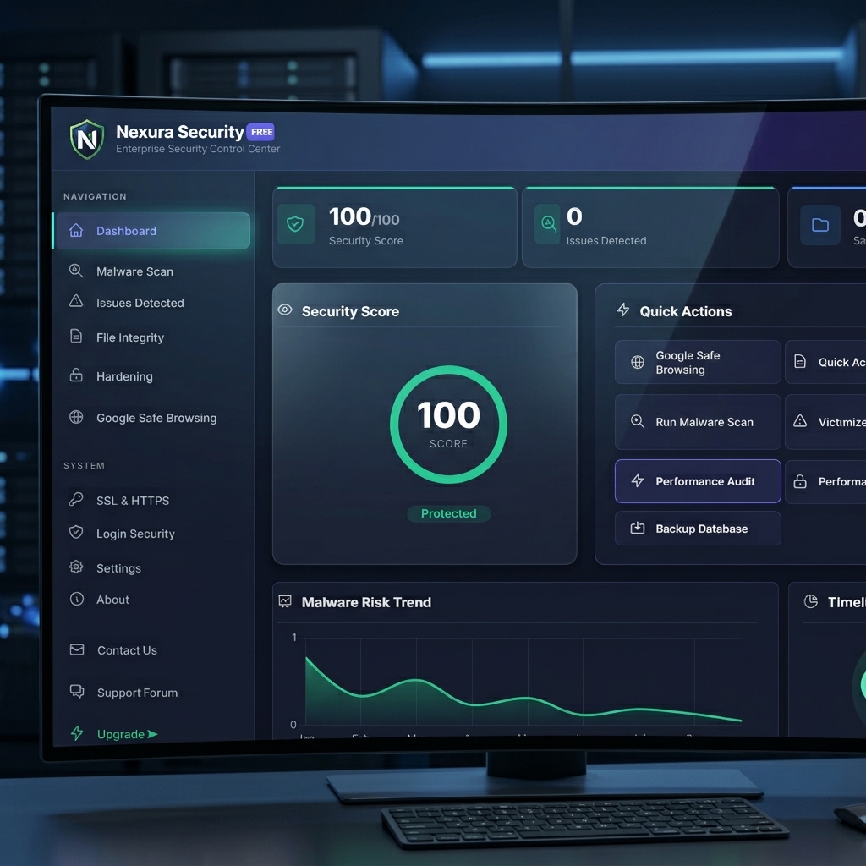Click the pie chart icon next to Timeline heading
The height and width of the screenshot is (866, 866).
tap(811, 601)
